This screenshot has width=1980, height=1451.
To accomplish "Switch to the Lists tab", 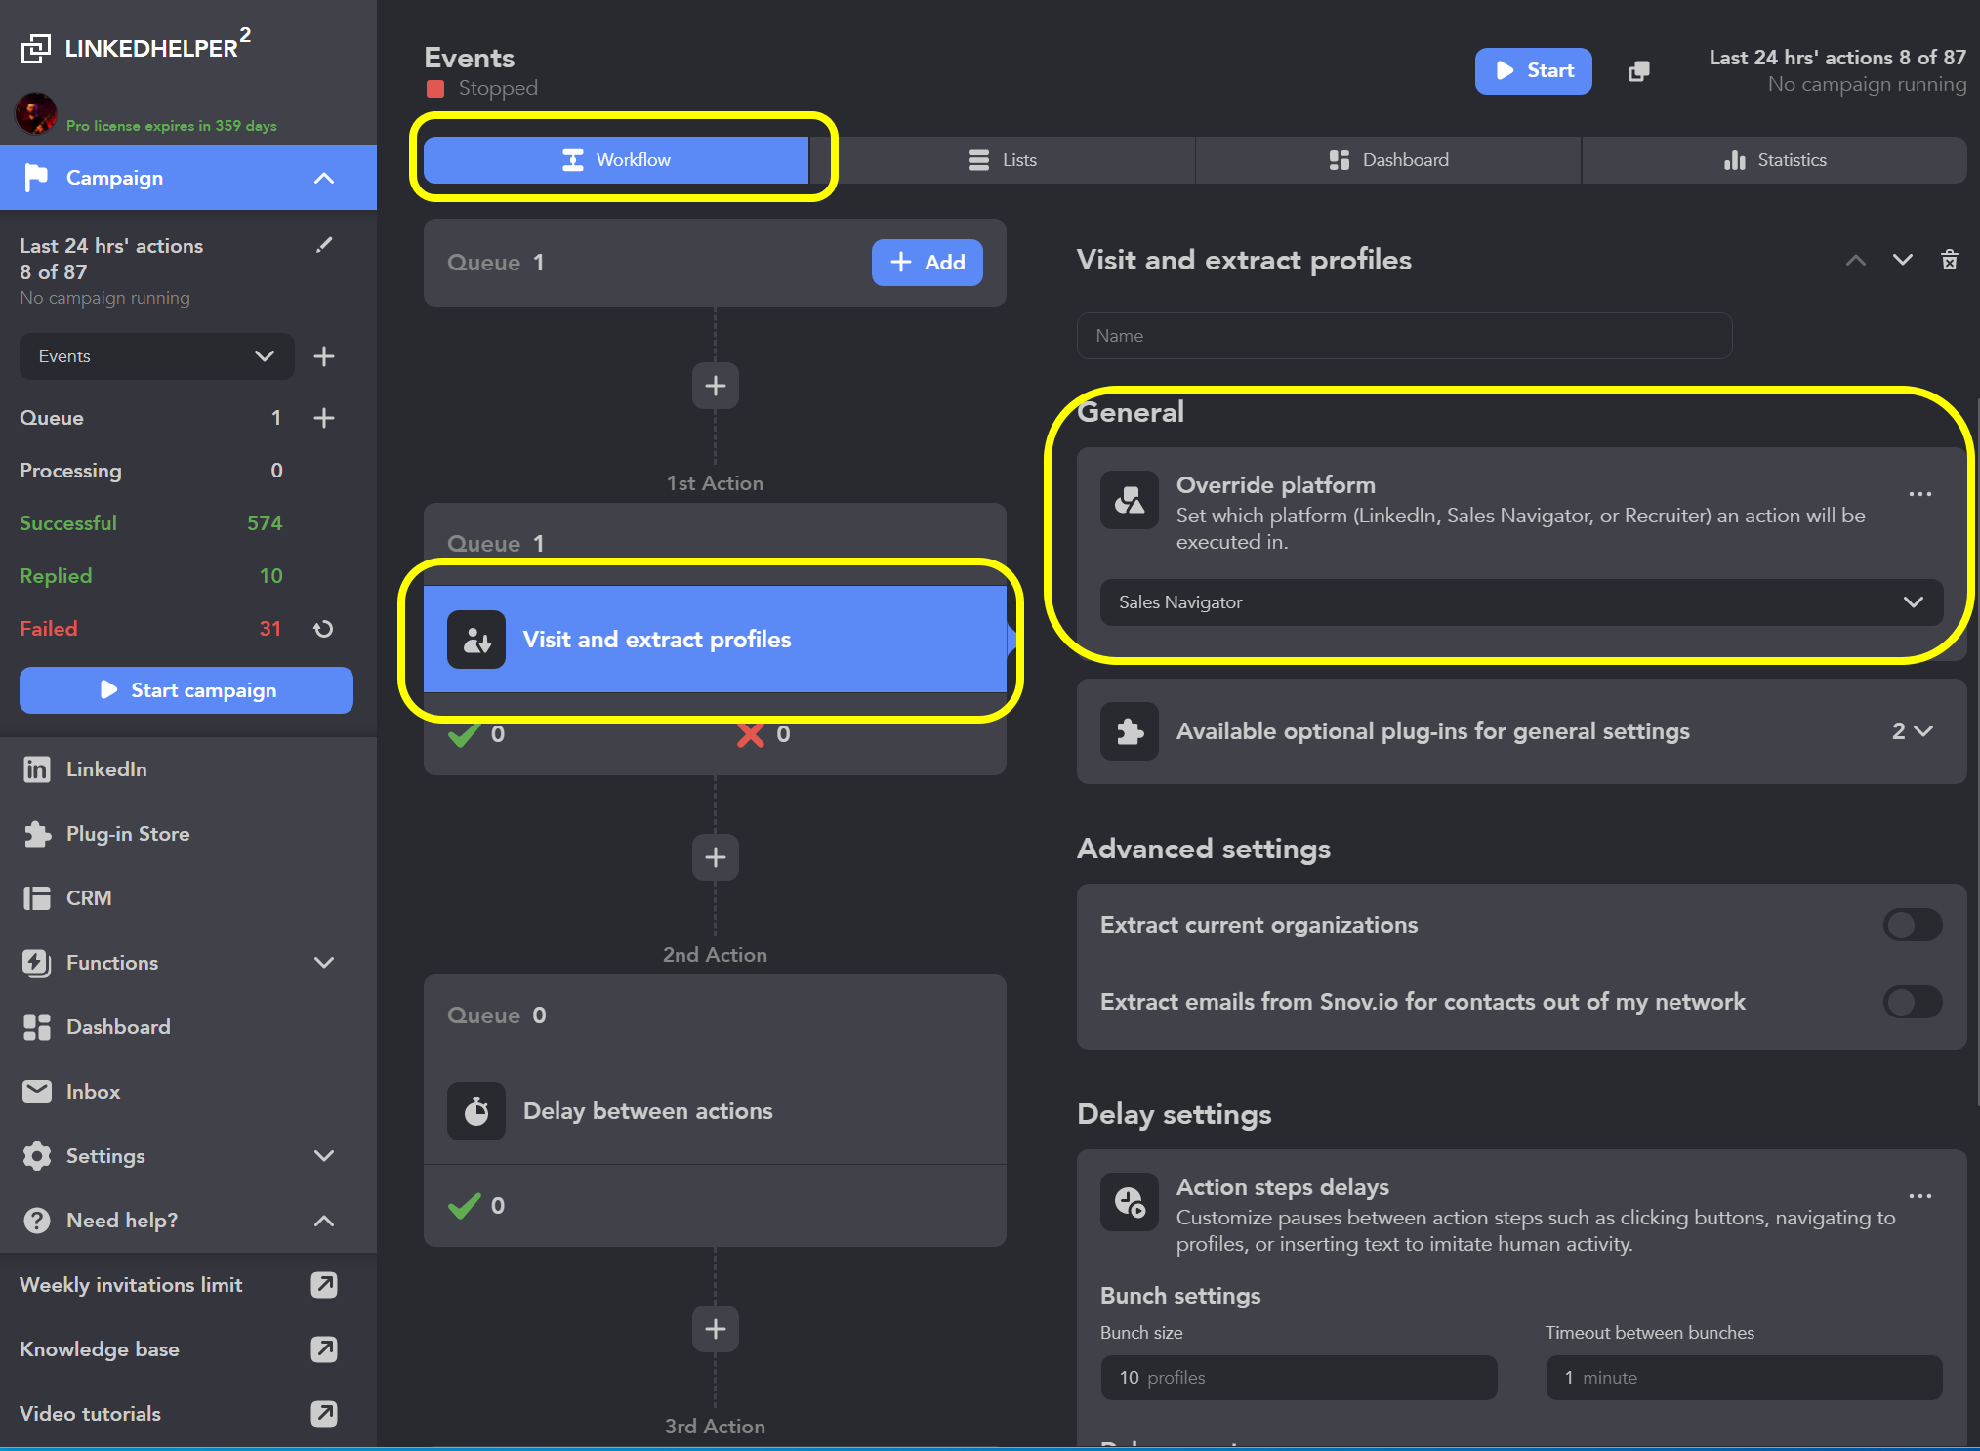I will pyautogui.click(x=1003, y=160).
